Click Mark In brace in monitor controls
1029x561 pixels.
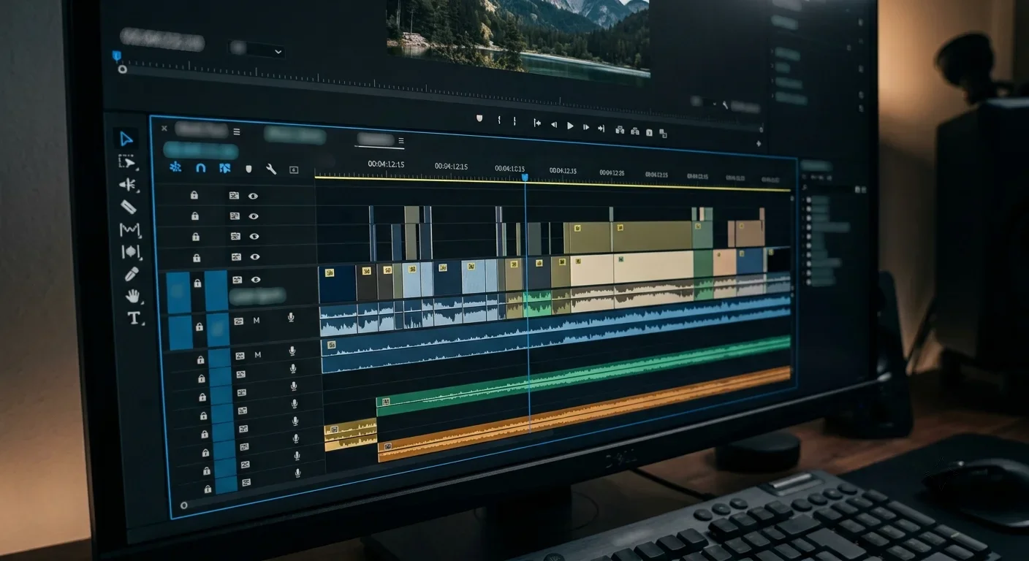500,121
